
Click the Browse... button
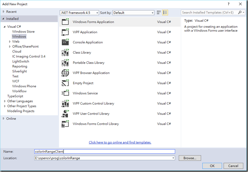point(190,158)
